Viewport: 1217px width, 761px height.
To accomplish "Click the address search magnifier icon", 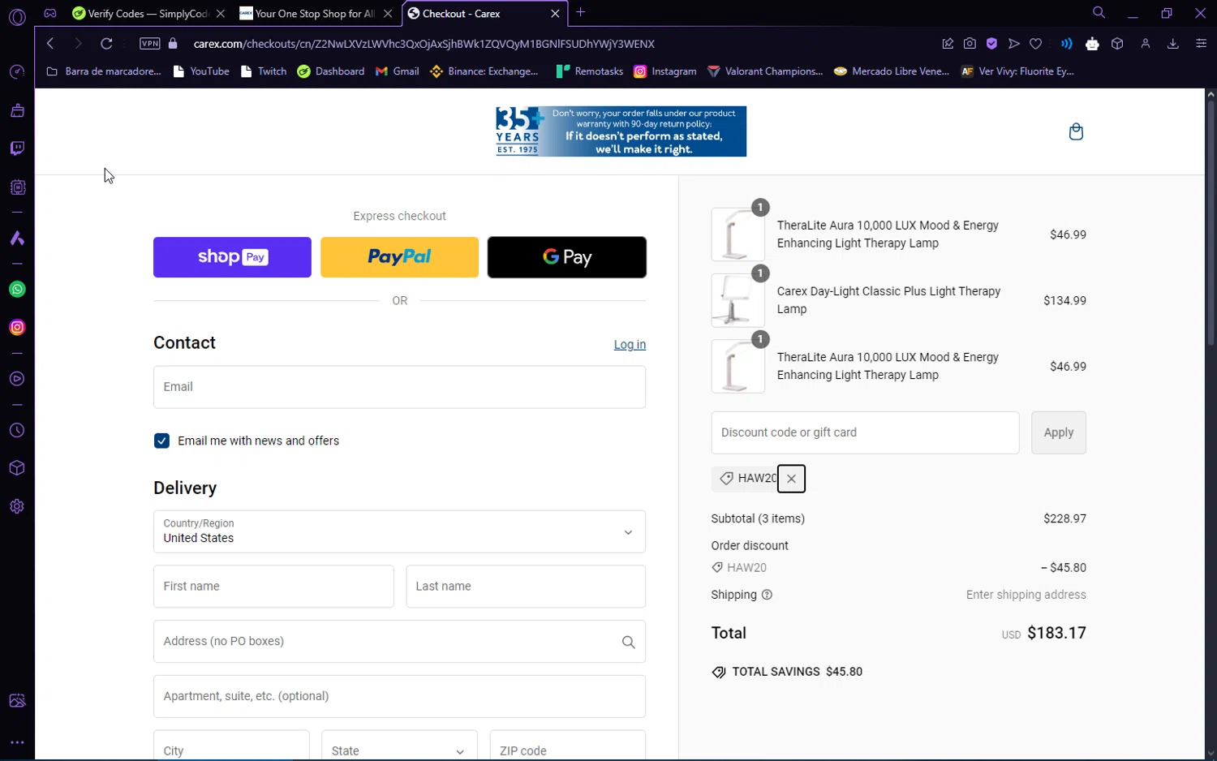I will pos(628,642).
